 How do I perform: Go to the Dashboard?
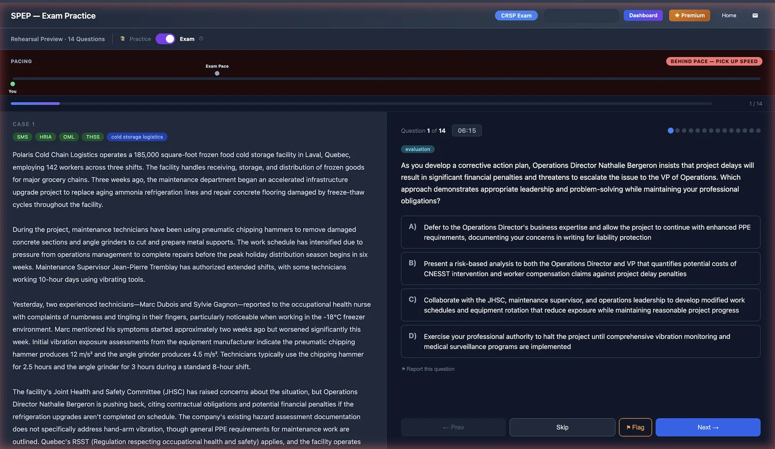click(643, 15)
